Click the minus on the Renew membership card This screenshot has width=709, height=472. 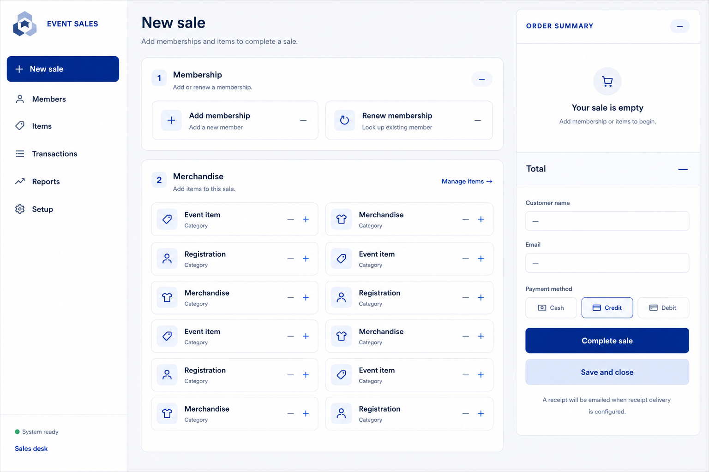(478, 121)
